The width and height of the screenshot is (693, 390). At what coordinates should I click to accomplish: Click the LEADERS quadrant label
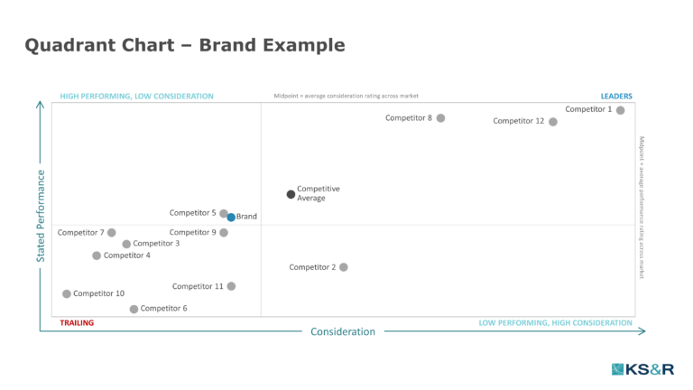pyautogui.click(x=616, y=97)
